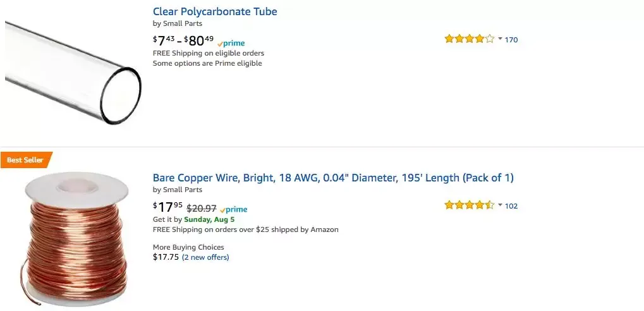Click the crossed-out $20.97 list price
644x311 pixels.
pos(202,208)
